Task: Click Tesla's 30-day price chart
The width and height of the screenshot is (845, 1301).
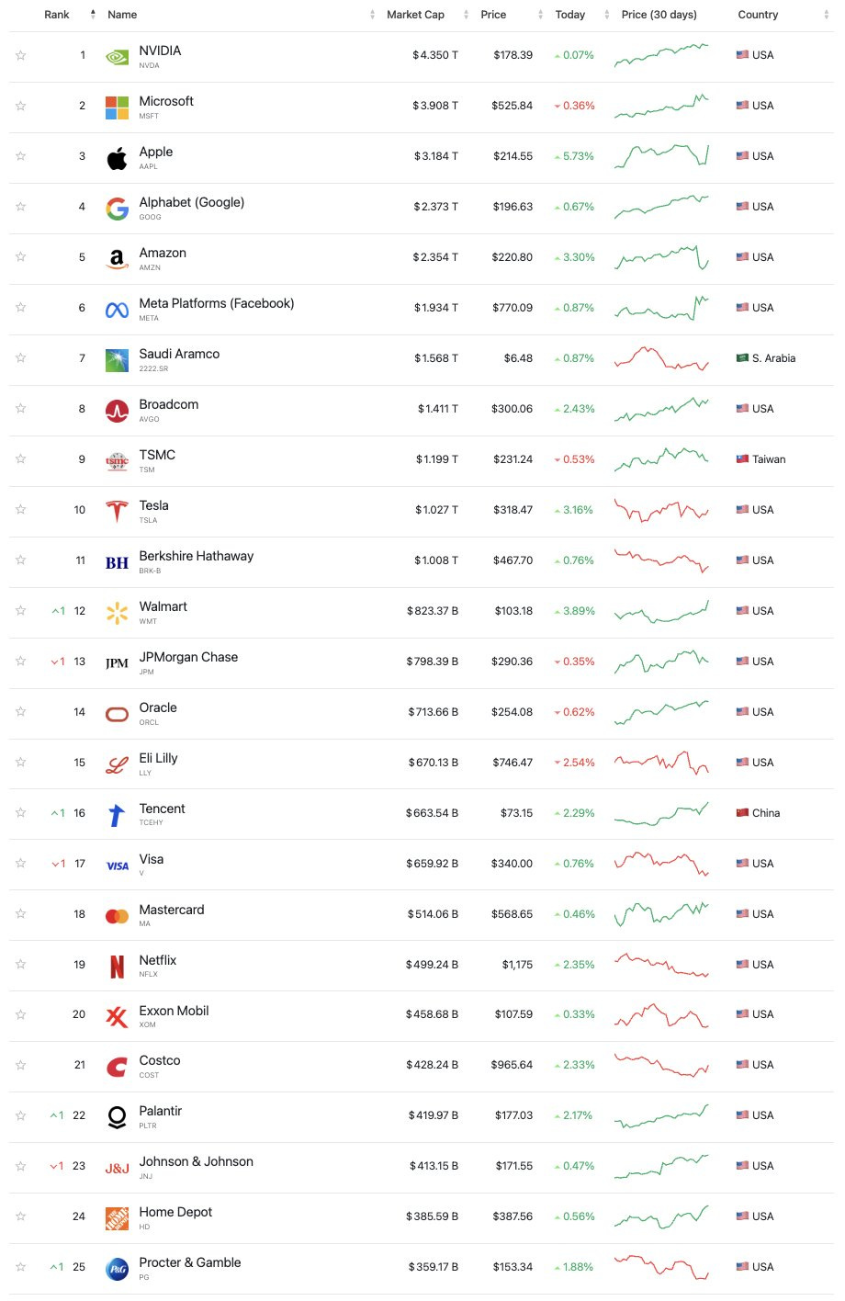Action: click(x=662, y=510)
